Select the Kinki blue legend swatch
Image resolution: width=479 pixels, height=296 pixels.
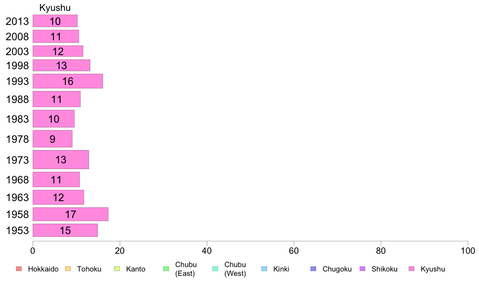(x=264, y=269)
